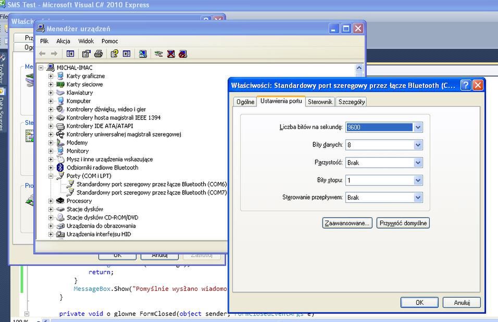498x322 pixels.
Task: Click the Kontrolery dźwięku speaker icon
Action: coord(60,109)
